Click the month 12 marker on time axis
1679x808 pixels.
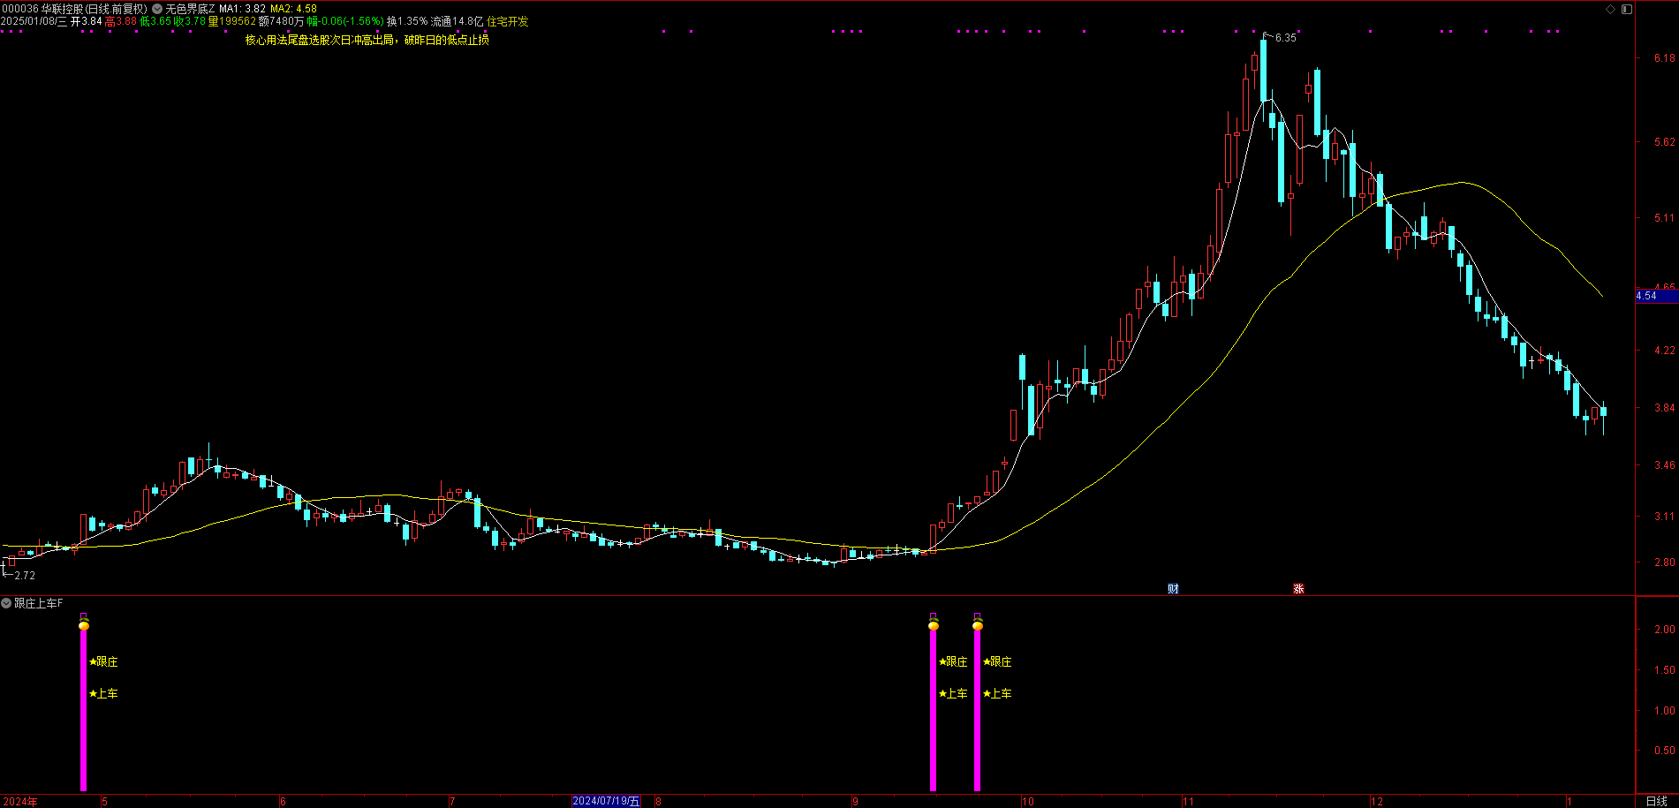click(1377, 802)
